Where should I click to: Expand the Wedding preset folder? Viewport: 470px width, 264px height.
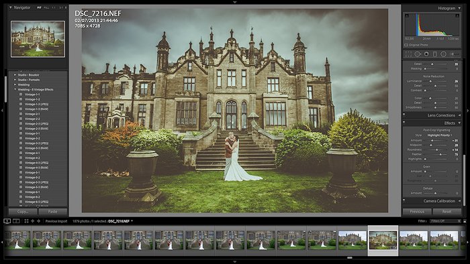pyautogui.click(x=15, y=84)
